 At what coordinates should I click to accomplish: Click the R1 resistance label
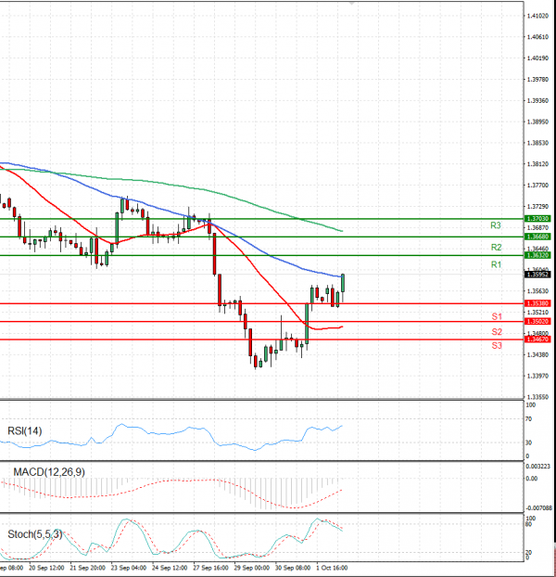[496, 264]
